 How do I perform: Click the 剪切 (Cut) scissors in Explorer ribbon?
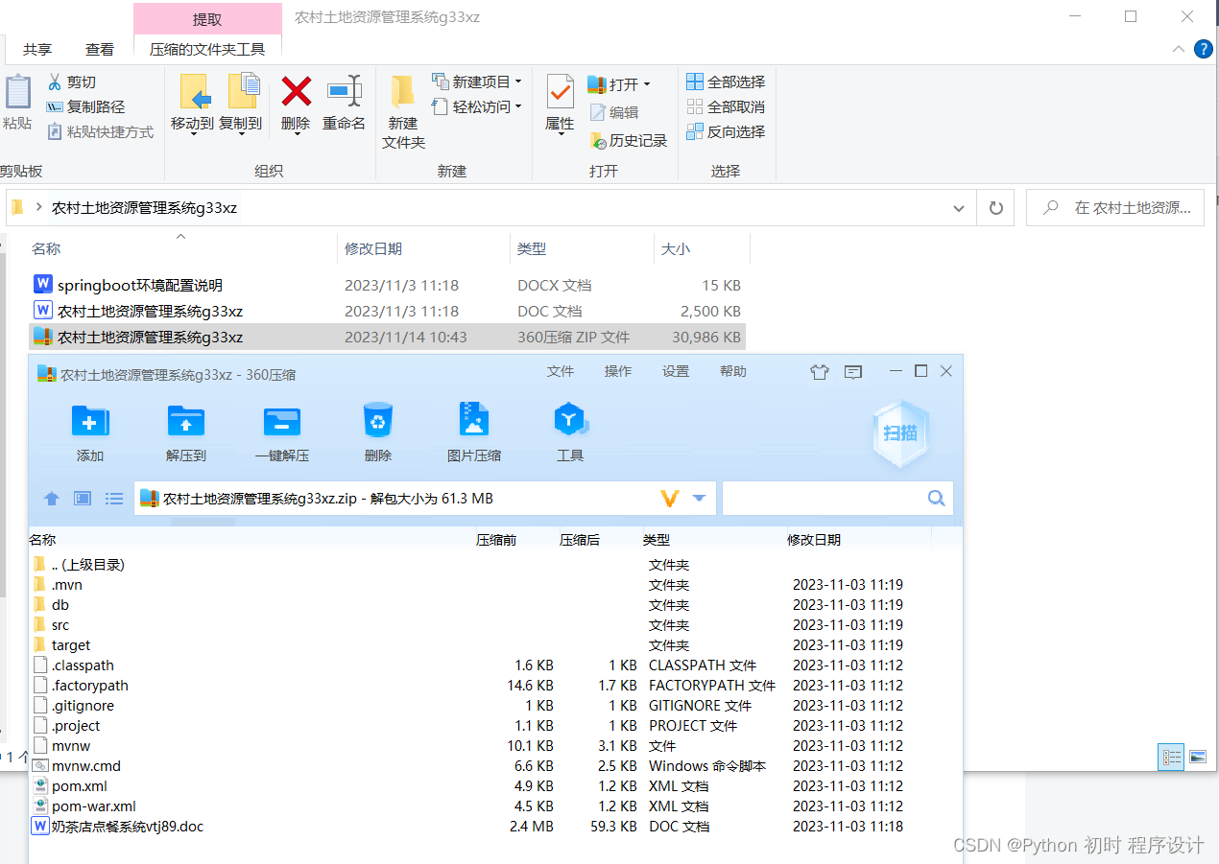coord(55,82)
